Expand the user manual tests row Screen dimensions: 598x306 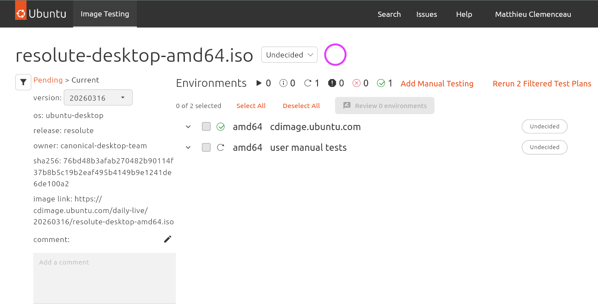188,147
